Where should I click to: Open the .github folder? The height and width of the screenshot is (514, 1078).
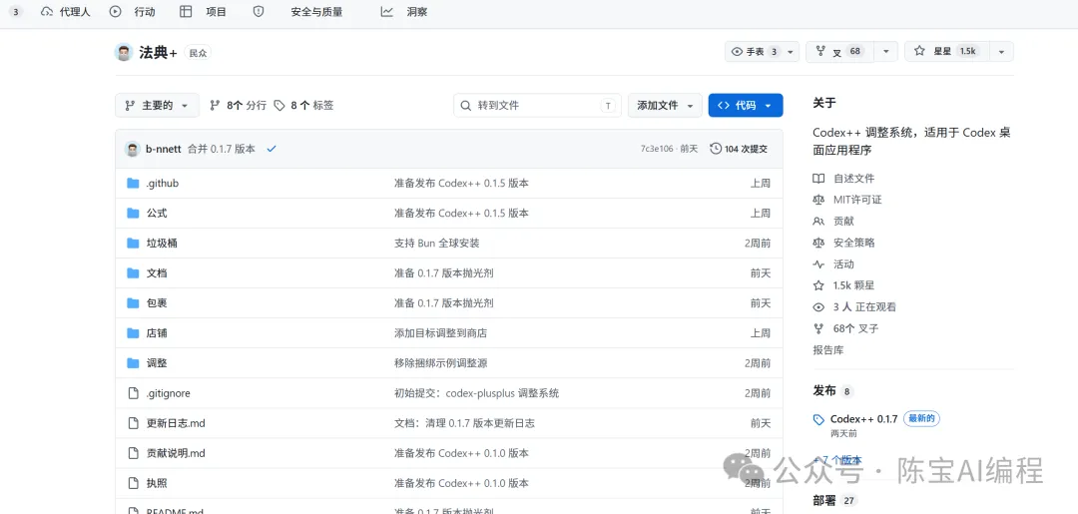pos(163,184)
